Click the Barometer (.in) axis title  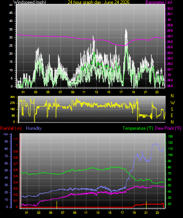[x=159, y=2]
